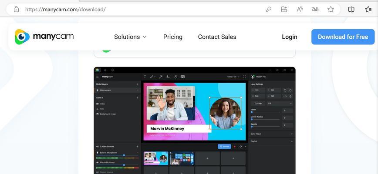This screenshot has width=378, height=174.
Task: Click the ManyCam logo in the site header
Action: tap(44, 37)
